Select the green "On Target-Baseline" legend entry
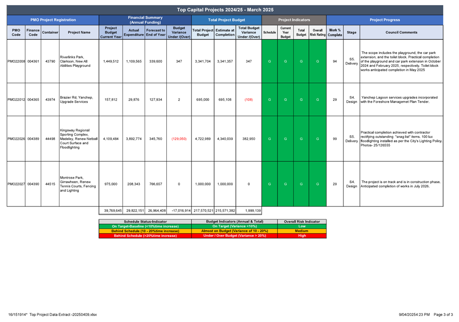Viewport: 459px width, 322px height. (x=145, y=226)
